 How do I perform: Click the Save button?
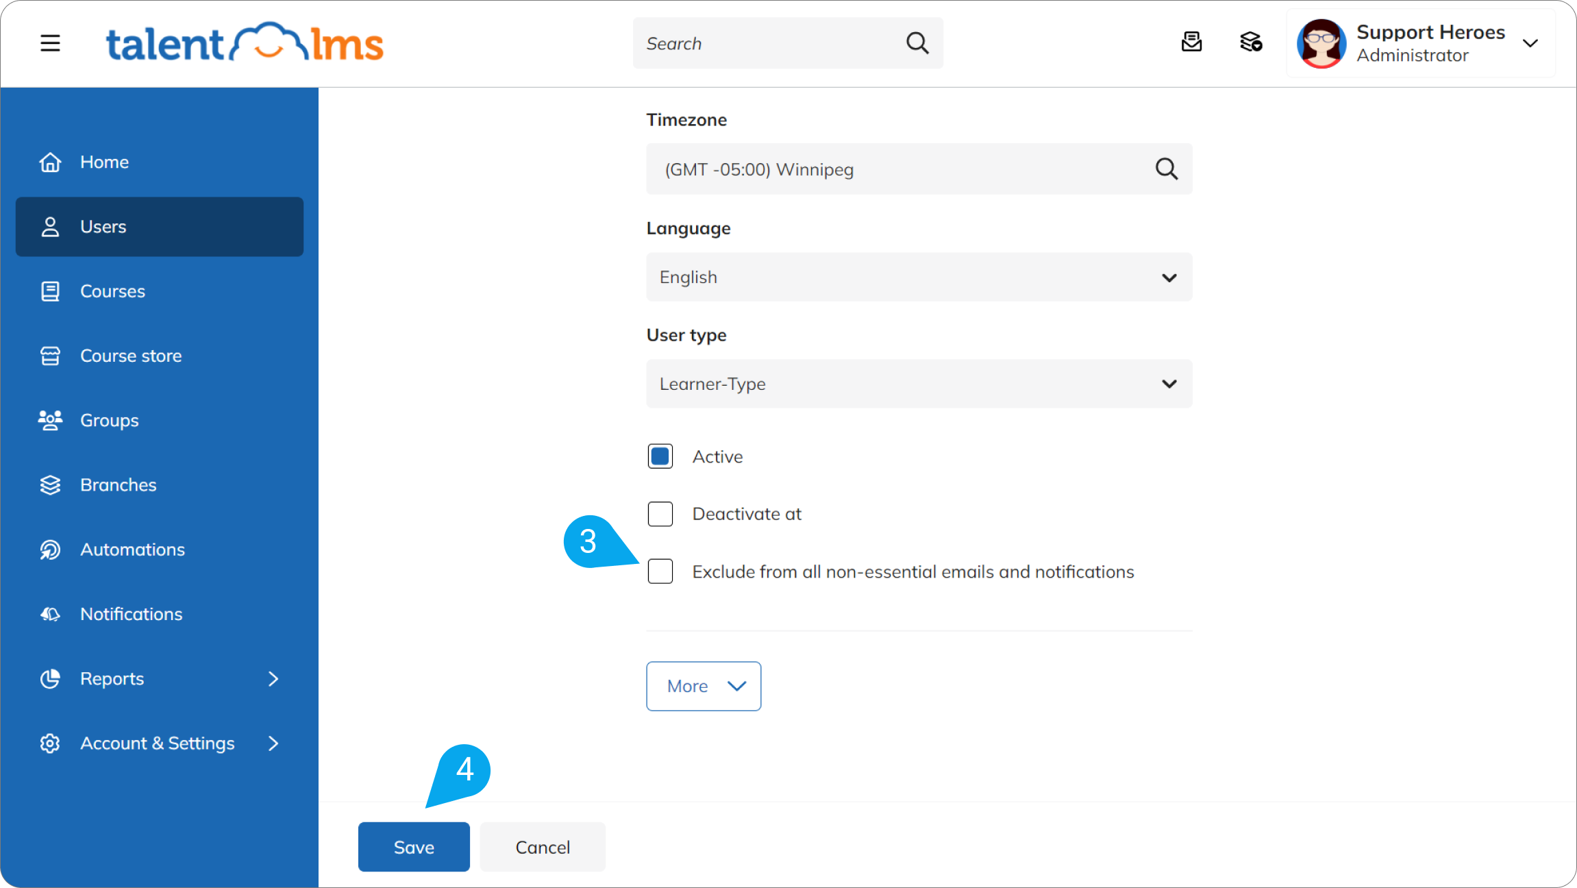[414, 847]
